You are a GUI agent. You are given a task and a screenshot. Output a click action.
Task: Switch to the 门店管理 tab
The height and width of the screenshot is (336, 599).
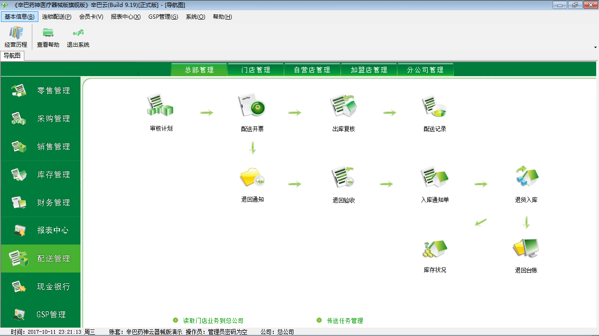256,69
